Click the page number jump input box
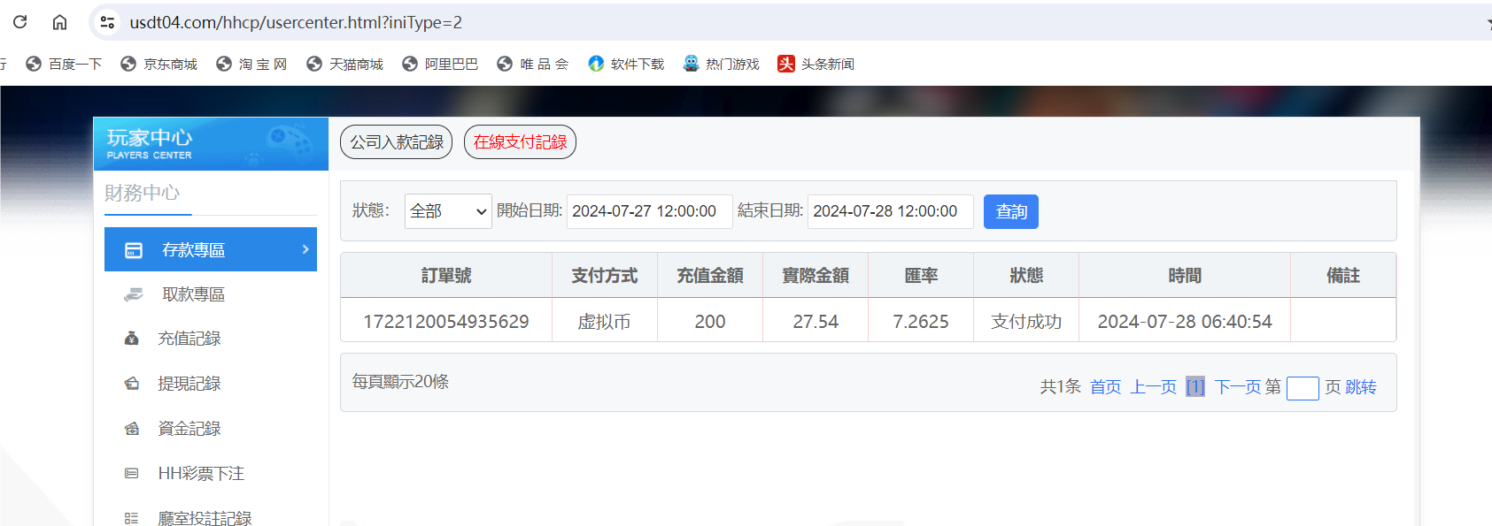Screen dimensions: 1492x526 (x=1303, y=388)
